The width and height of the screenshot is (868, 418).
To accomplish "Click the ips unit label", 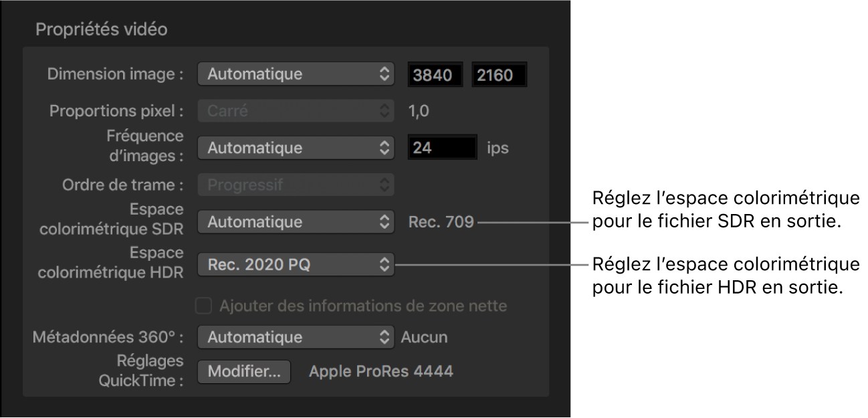I will [499, 148].
